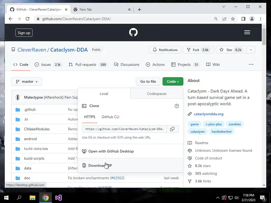The height and width of the screenshot is (203, 271).
Task: Go to the Discussions tab
Action: click(127, 64)
